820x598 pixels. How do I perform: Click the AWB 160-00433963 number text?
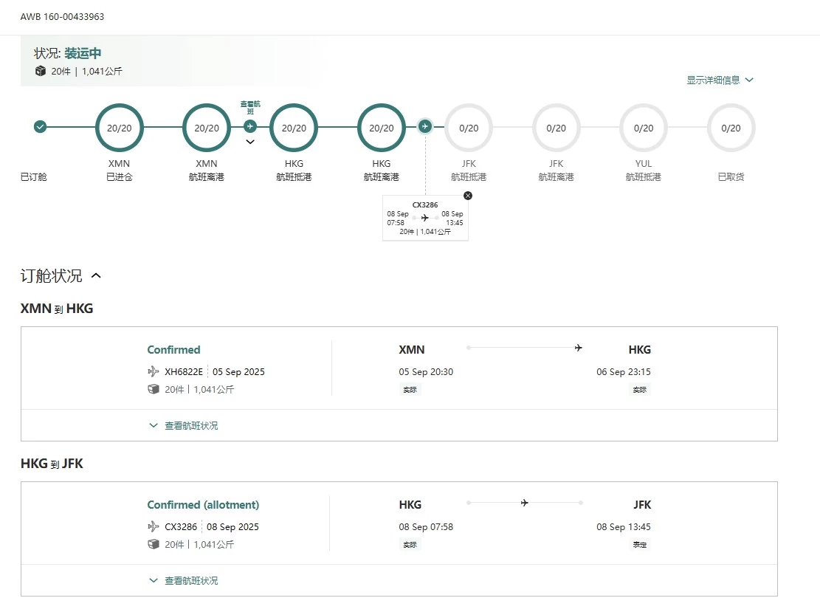[x=62, y=16]
